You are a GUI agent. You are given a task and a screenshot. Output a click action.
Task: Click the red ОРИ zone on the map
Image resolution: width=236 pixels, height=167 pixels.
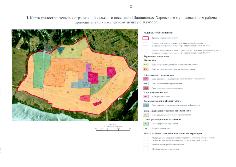(x=86, y=98)
